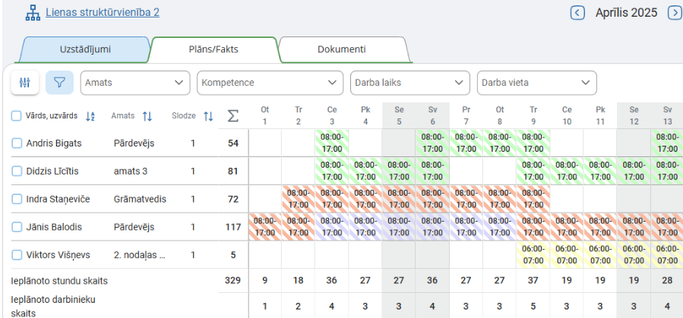Image resolution: width=683 pixels, height=318 pixels.
Task: Go to previous month arrow
Action: point(577,12)
